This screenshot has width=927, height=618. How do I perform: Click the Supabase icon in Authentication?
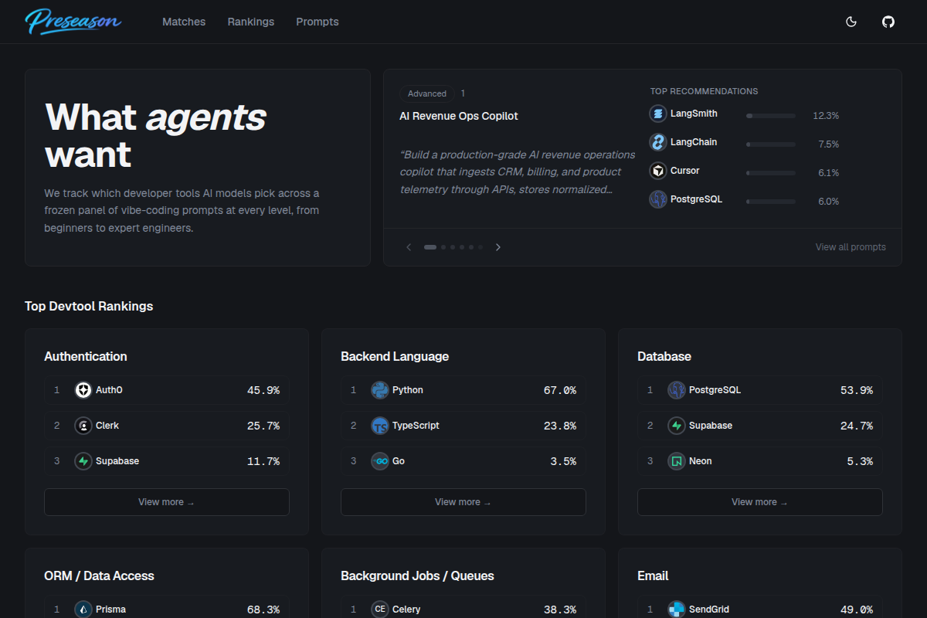[83, 461]
